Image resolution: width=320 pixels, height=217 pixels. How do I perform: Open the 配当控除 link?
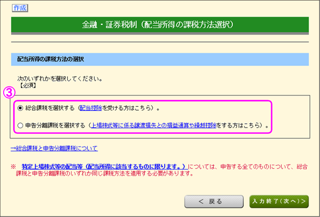pos(91,108)
